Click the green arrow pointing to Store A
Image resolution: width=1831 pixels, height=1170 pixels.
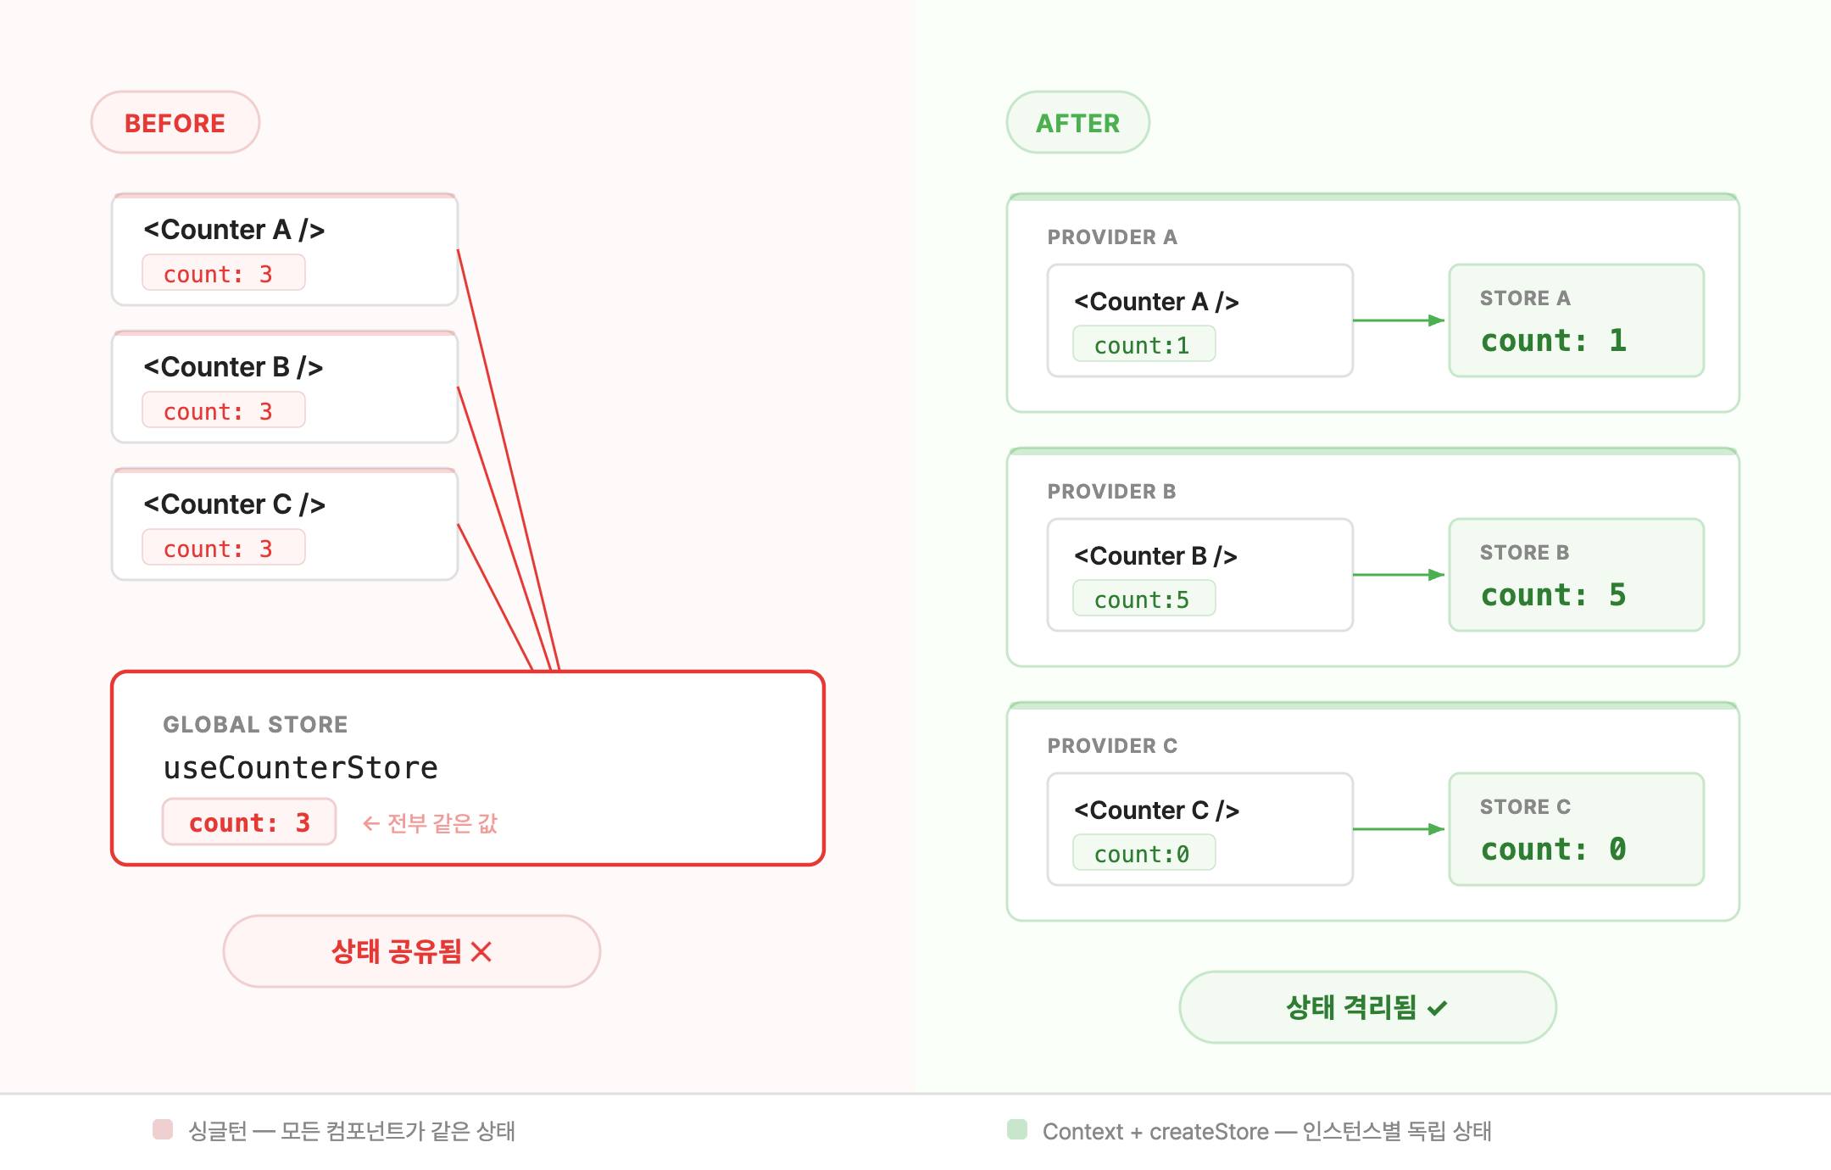click(1399, 320)
